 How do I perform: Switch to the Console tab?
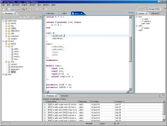(64, 96)
